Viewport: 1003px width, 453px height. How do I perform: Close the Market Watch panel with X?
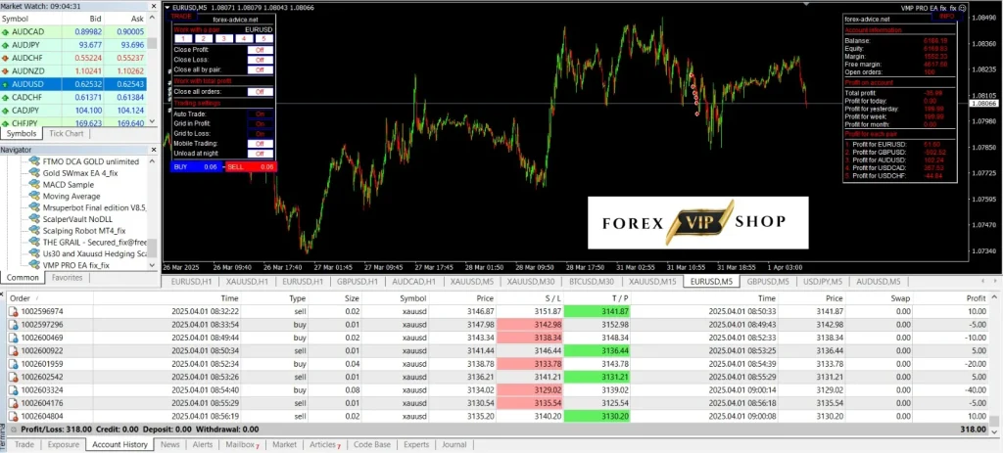tap(152, 6)
